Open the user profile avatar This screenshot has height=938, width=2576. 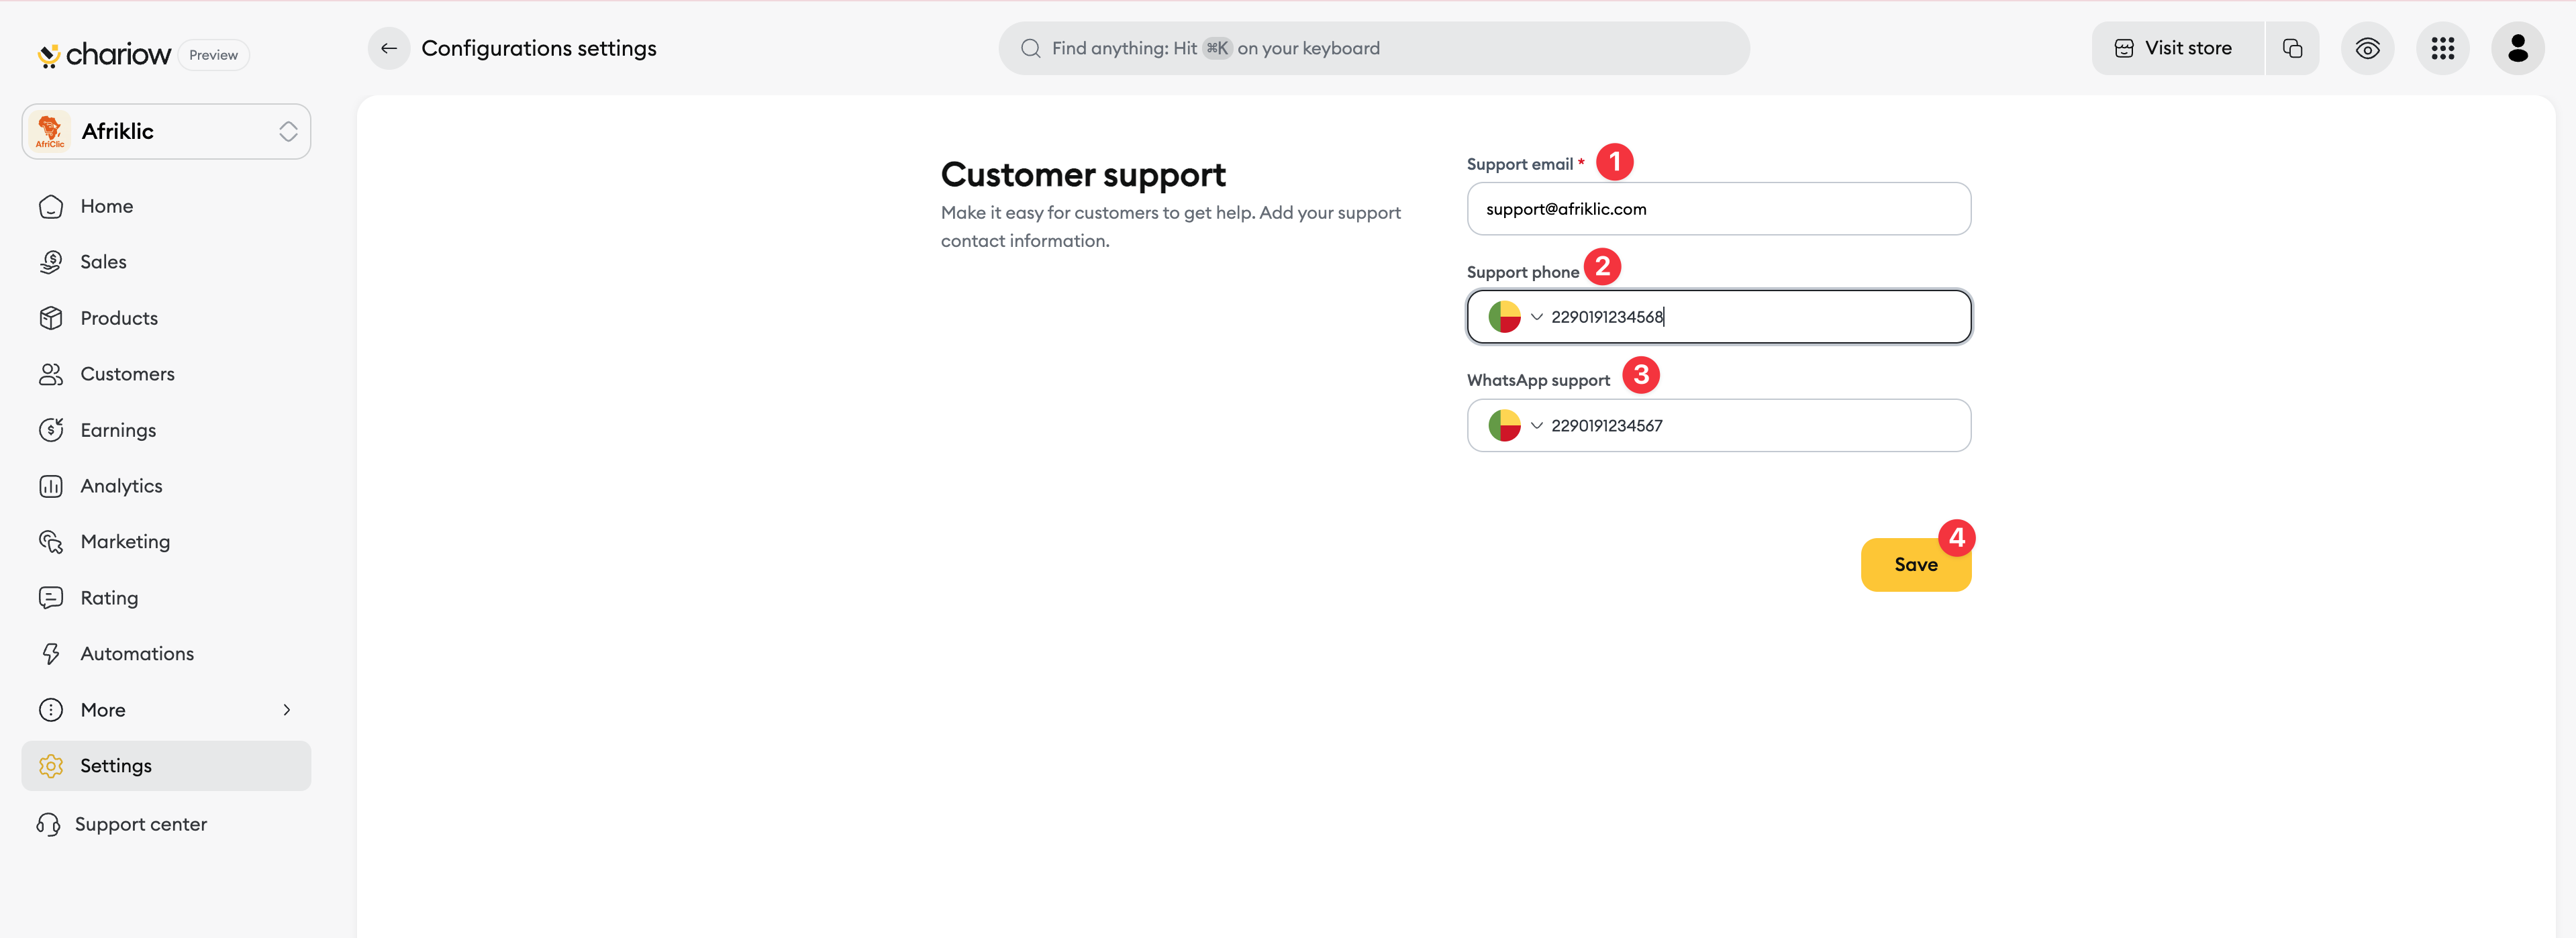(2517, 48)
